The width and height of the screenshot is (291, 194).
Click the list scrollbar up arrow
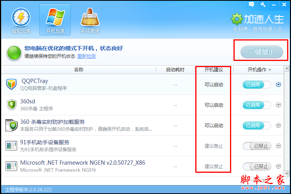pyautogui.click(x=287, y=68)
